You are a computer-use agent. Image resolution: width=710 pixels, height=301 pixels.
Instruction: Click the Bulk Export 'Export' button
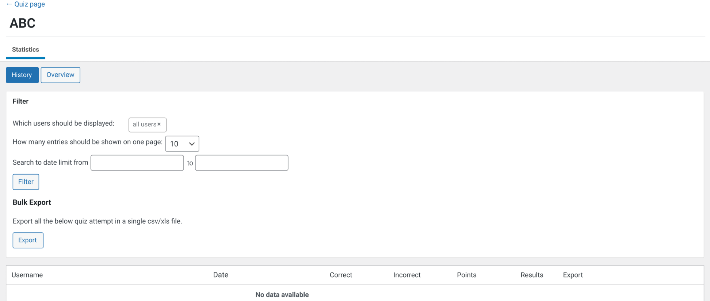point(28,240)
